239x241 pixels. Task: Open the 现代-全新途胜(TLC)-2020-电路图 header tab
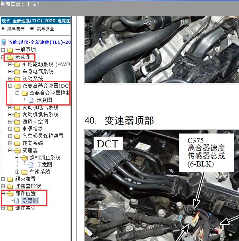click(x=36, y=21)
